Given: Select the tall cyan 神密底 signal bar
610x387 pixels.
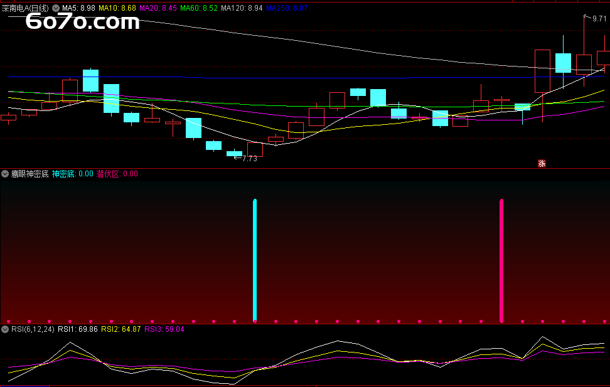Looking at the screenshot, I should point(255,260).
